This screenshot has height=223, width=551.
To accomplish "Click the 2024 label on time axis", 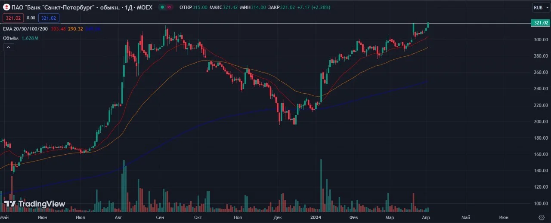I will pyautogui.click(x=316, y=218).
